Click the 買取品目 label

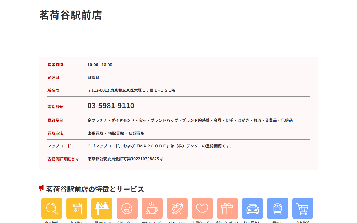(x=55, y=120)
